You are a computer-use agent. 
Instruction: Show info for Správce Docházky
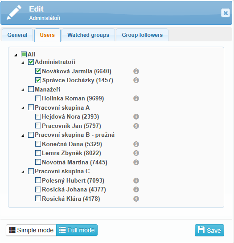tap(136, 80)
